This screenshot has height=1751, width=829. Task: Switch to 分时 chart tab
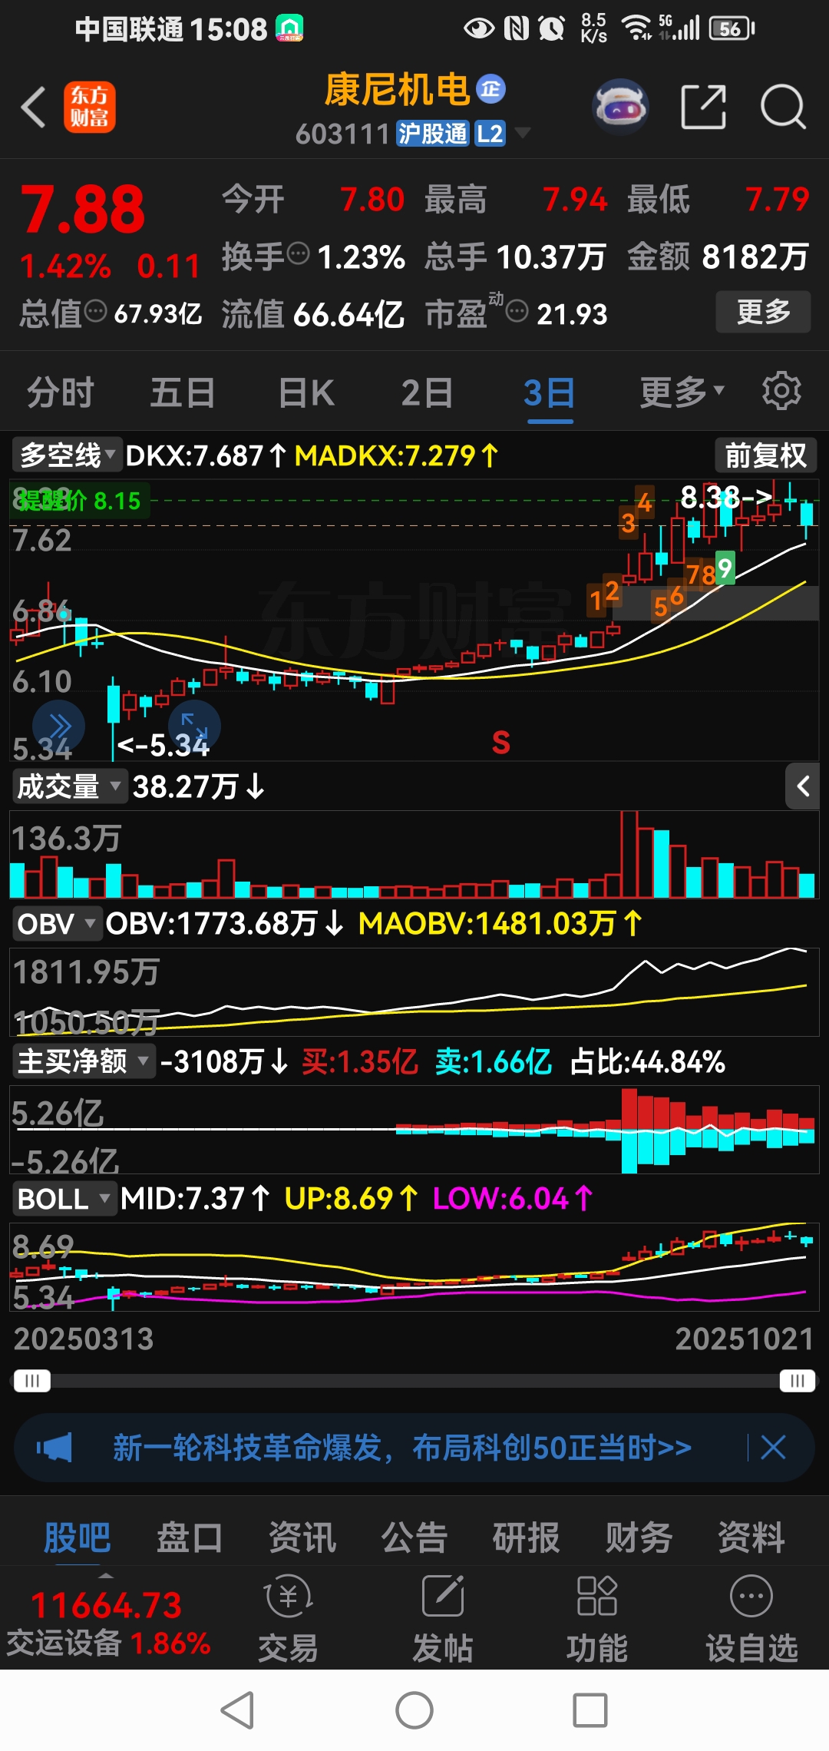tap(61, 392)
